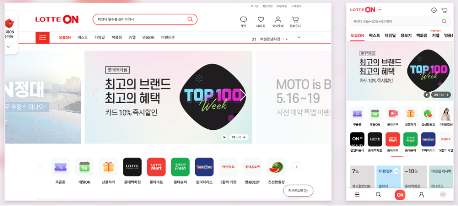Tap the mobile bottom red ON button

400,195
